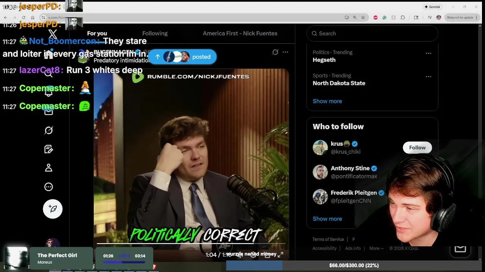The width and height of the screenshot is (485, 272).
Task: Click the Chrome profile avatar
Action: point(439,17)
